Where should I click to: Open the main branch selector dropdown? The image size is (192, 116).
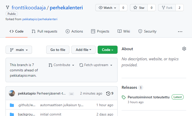pos(19,50)
